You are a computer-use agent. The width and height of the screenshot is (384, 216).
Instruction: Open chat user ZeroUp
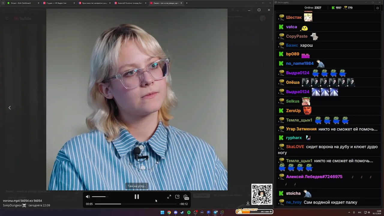point(293,111)
